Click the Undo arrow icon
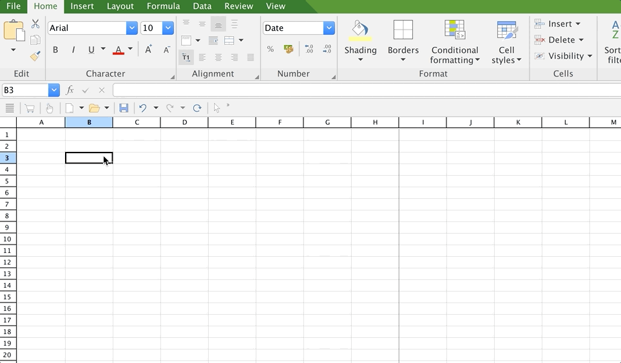The image size is (621, 363). (143, 108)
